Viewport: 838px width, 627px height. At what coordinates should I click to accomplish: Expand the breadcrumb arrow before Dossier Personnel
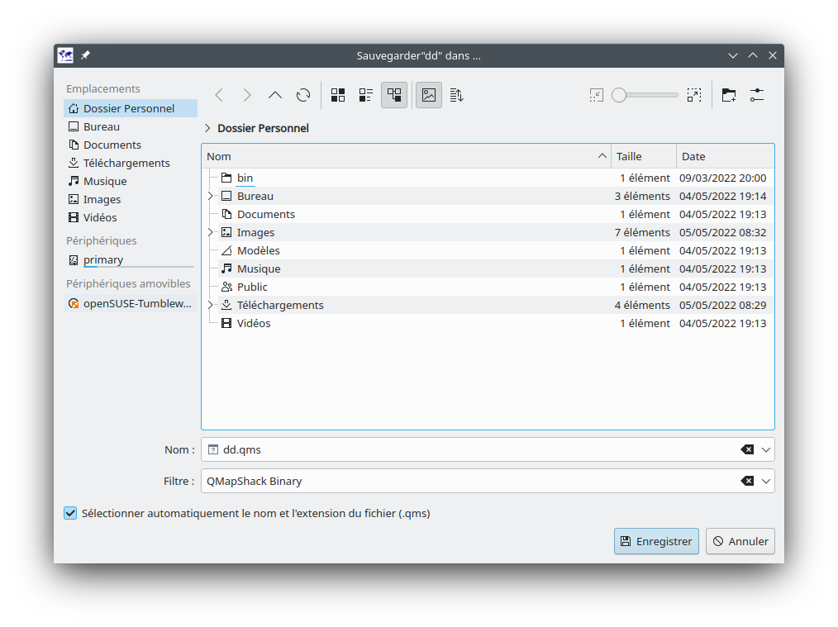click(207, 128)
